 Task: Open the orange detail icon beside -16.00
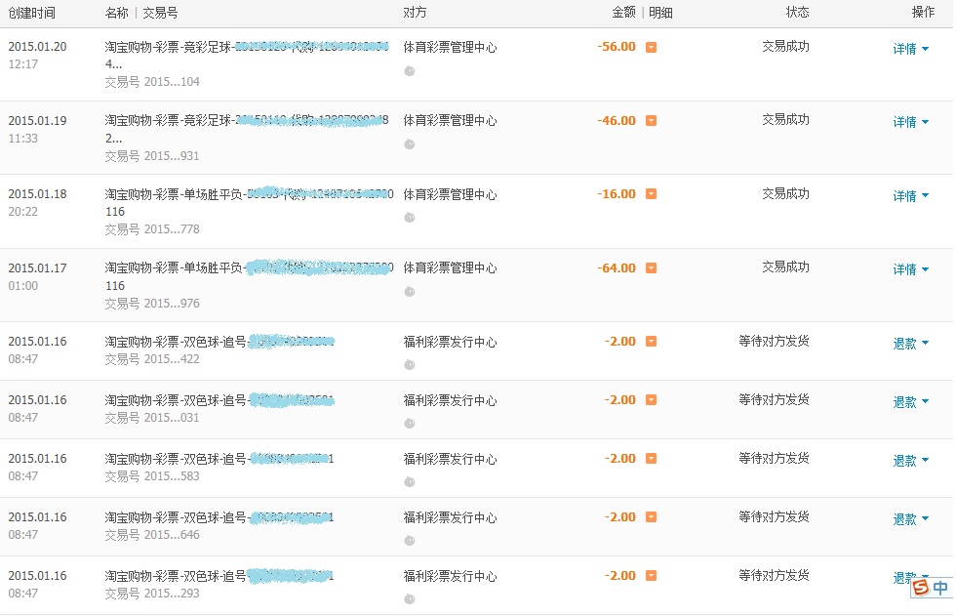[x=651, y=194]
